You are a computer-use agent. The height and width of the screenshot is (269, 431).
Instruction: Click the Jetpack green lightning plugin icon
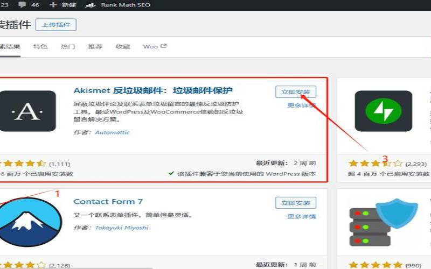384,111
